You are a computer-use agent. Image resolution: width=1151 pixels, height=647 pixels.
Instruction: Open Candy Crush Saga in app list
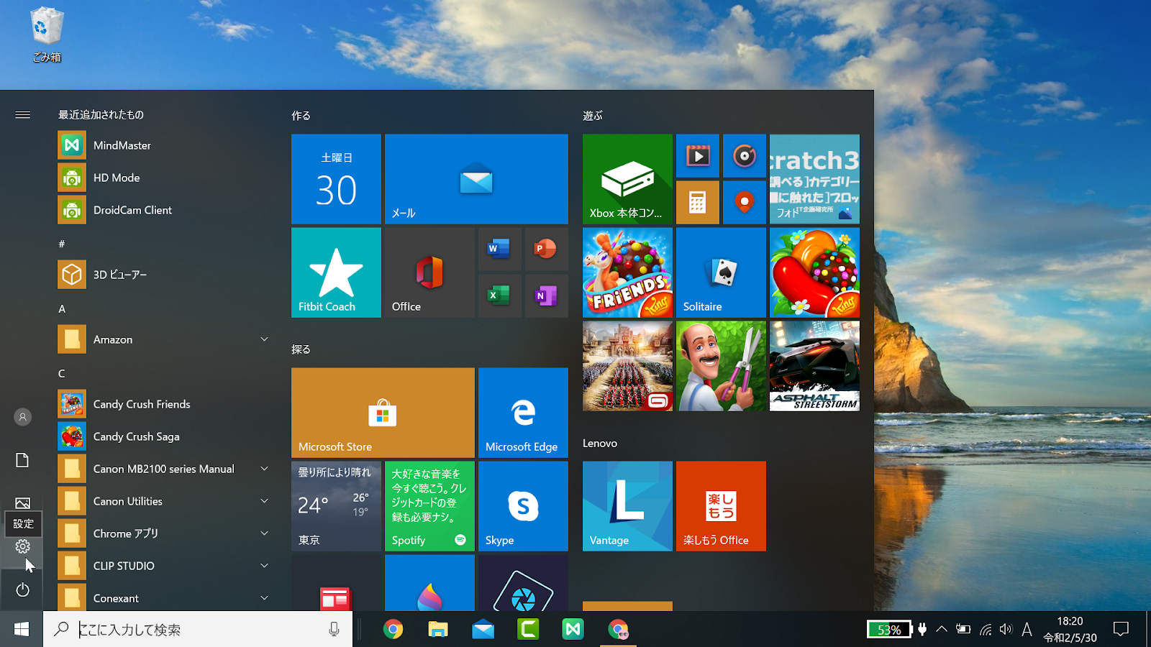pos(164,436)
